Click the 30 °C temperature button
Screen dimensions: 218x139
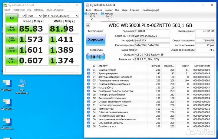pyautogui.click(x=96, y=57)
